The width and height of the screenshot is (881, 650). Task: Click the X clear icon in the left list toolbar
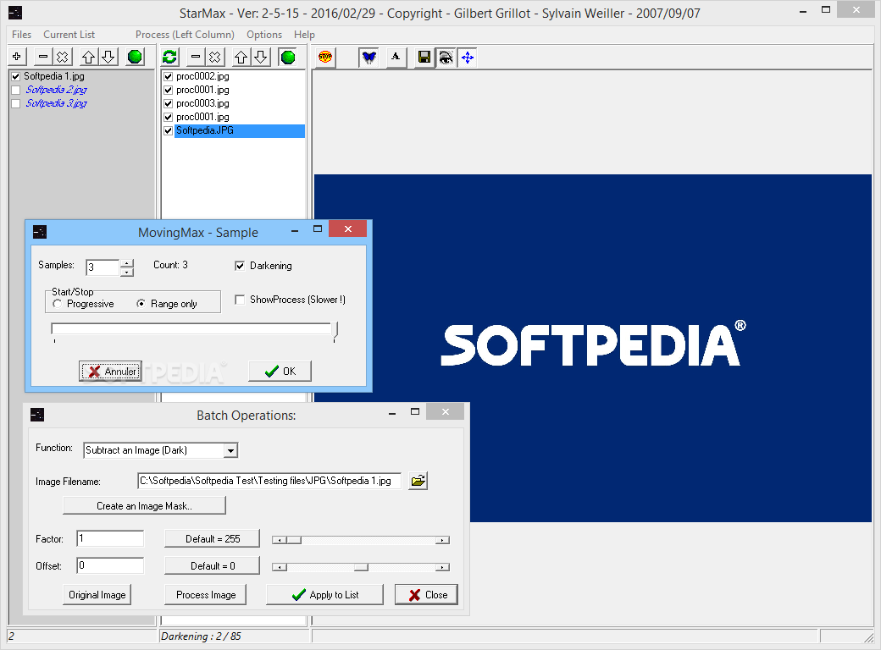click(x=62, y=57)
